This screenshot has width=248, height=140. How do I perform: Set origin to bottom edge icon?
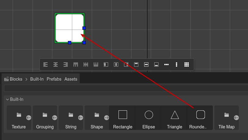[x=156, y=64]
